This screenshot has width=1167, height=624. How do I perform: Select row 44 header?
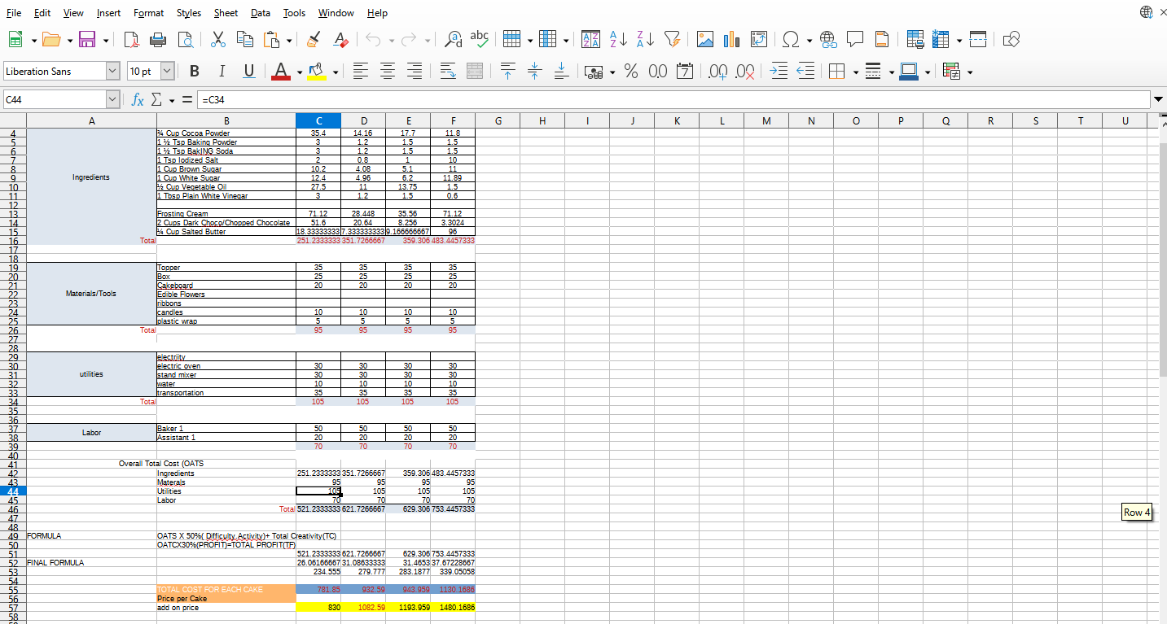coord(13,491)
